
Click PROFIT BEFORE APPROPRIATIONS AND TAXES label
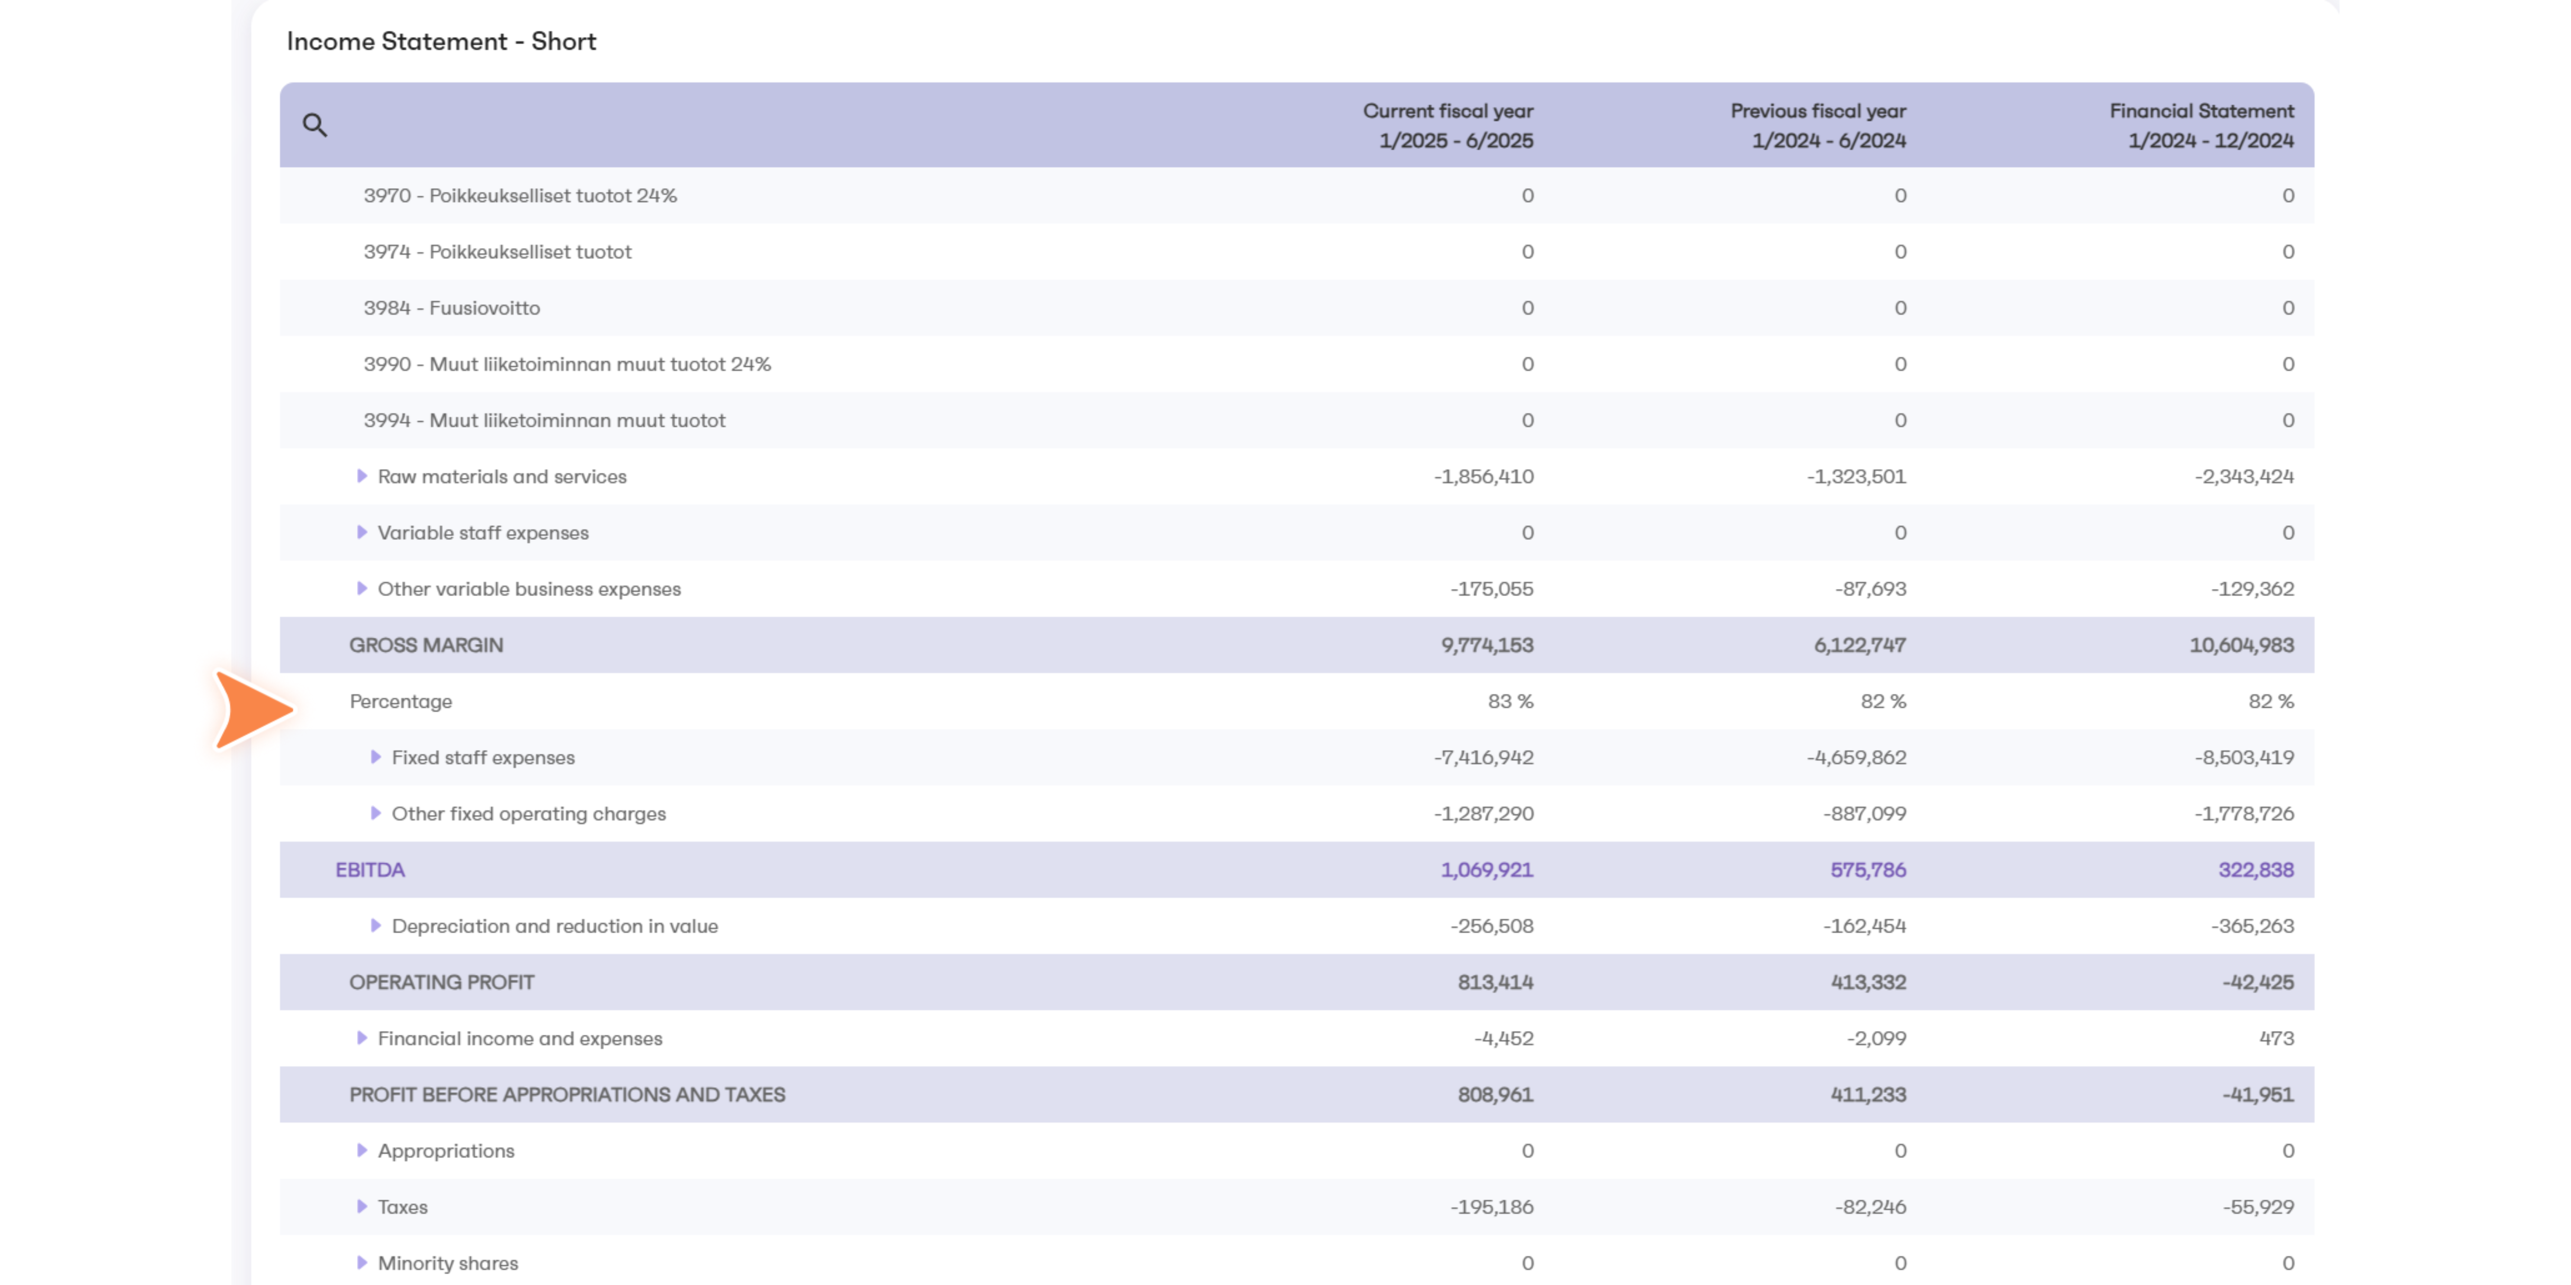[567, 1095]
